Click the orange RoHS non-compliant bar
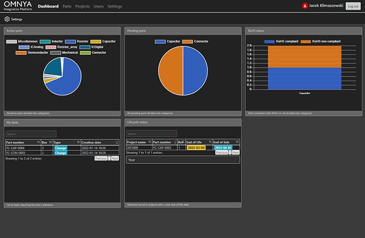Screen dimensions: 365x238 click(304, 57)
